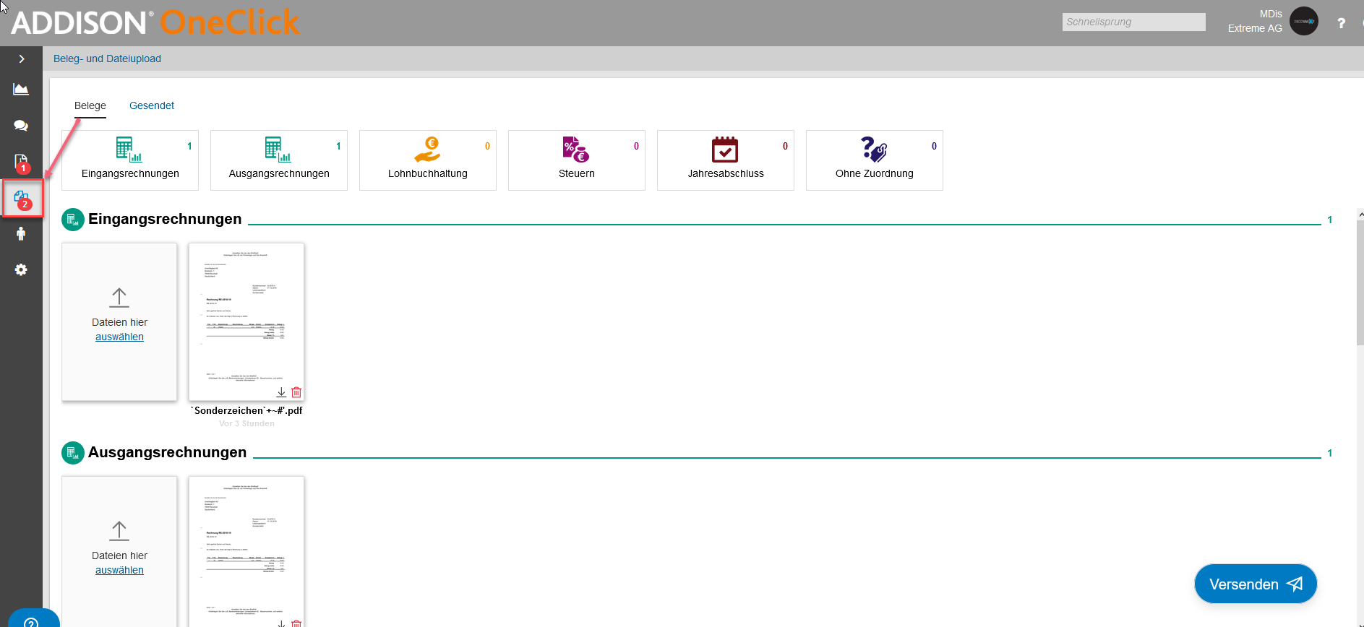The height and width of the screenshot is (627, 1364).
Task: Click the Versenden button
Action: pyautogui.click(x=1256, y=584)
